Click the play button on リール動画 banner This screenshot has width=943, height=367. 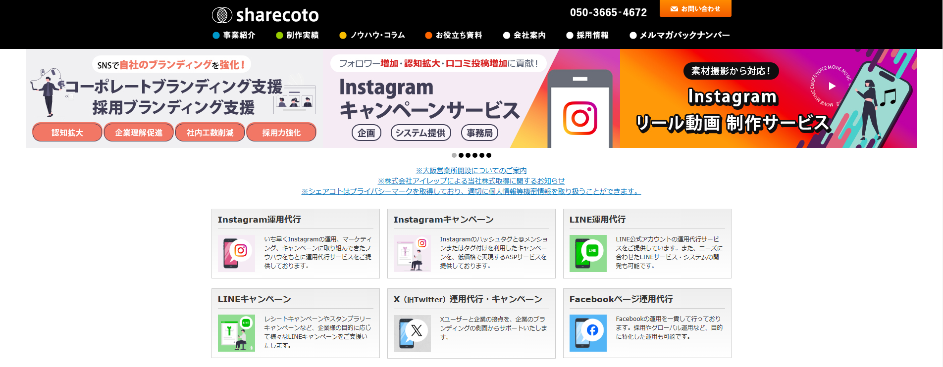click(x=832, y=86)
